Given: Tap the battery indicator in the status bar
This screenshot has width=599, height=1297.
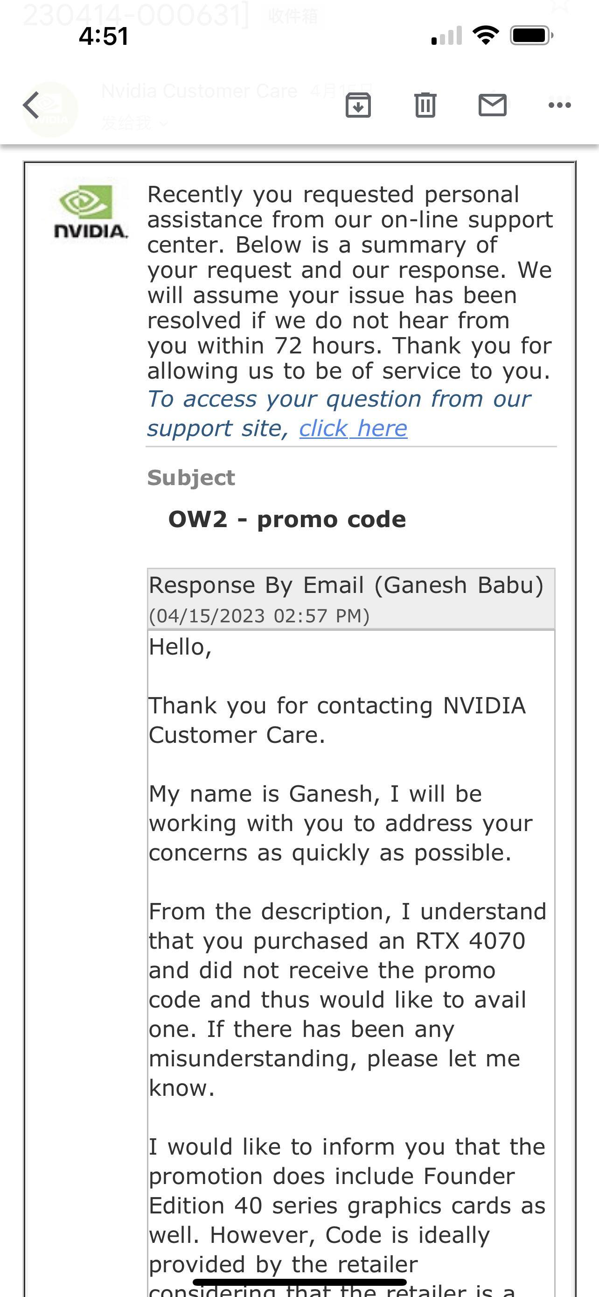Looking at the screenshot, I should pos(530,35).
